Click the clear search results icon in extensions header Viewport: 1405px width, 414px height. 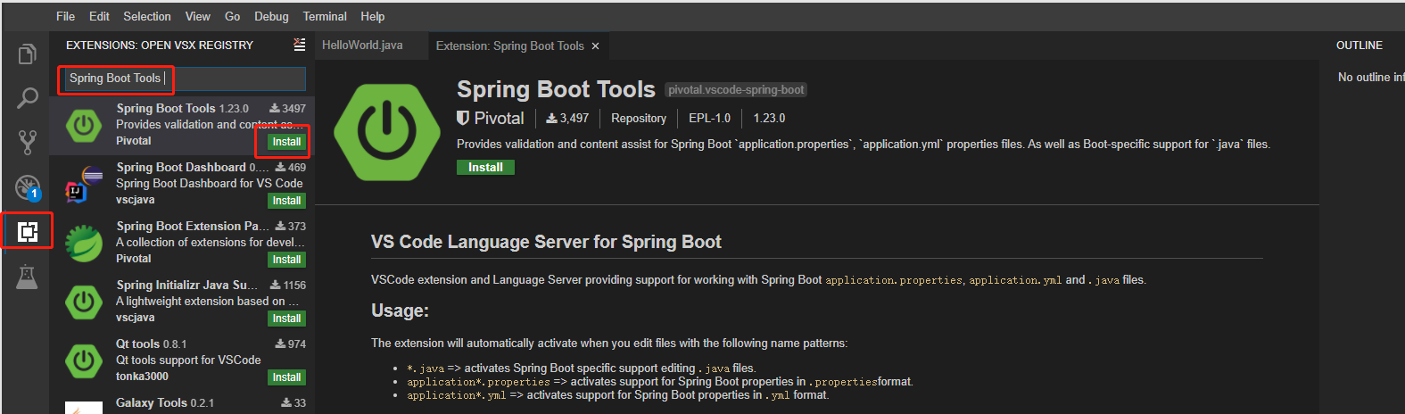300,45
